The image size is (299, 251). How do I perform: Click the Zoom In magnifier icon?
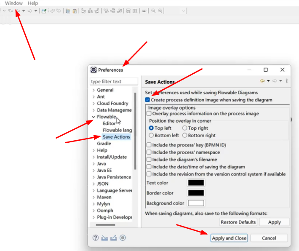160,11
